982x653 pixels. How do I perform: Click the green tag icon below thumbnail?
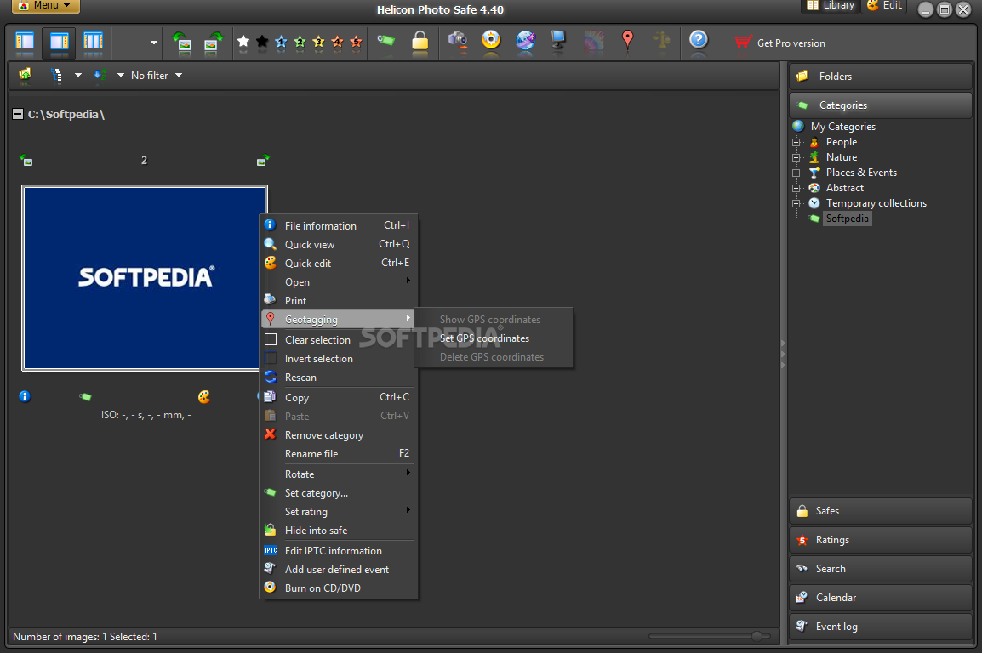point(85,396)
